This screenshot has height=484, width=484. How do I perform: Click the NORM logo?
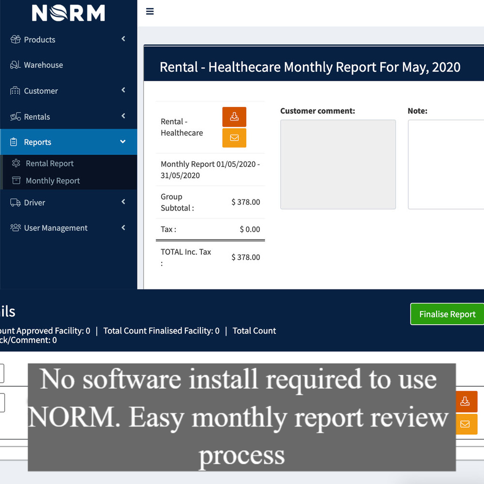(68, 13)
